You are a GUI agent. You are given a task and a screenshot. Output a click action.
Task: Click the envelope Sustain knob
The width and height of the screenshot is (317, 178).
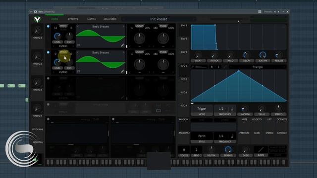[263, 55]
